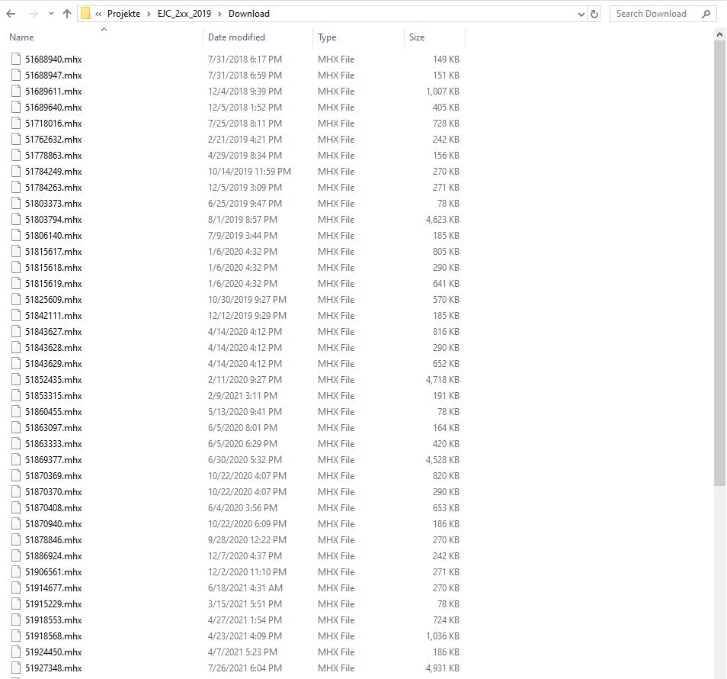Select file icon of 51784249.mhx
The height and width of the screenshot is (679, 727).
(16, 171)
